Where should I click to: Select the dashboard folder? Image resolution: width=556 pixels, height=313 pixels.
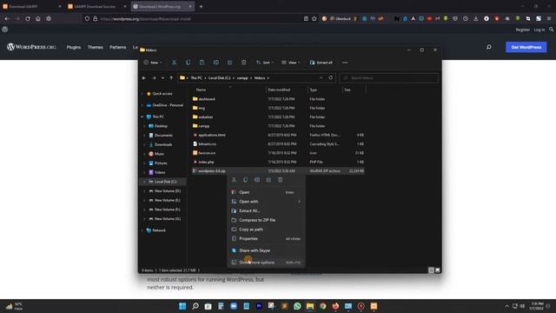(x=207, y=99)
